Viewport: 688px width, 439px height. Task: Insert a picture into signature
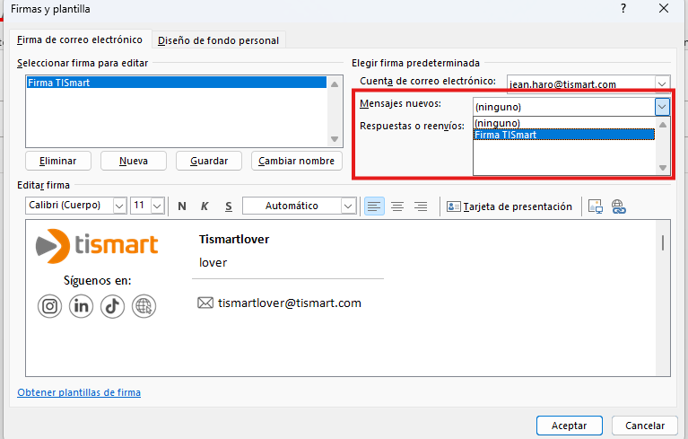pos(596,206)
